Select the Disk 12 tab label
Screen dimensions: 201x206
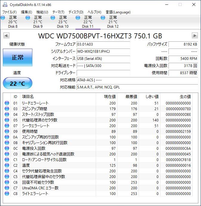pyautogui.click(x=113, y=26)
